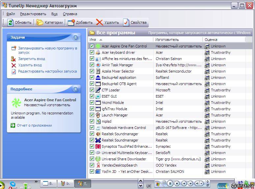Open the Файл menu
This screenshot has height=189, width=255.
pos(11,14)
